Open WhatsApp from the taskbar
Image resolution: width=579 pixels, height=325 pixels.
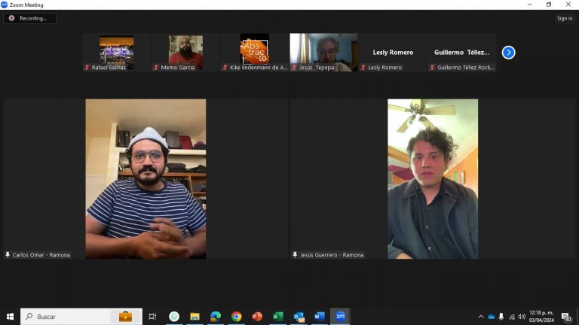click(174, 317)
